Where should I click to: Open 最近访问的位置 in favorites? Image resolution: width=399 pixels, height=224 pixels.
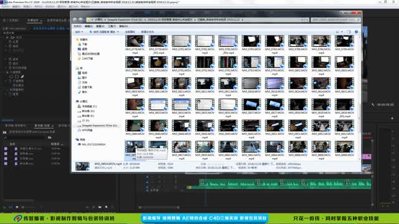click(x=89, y=54)
